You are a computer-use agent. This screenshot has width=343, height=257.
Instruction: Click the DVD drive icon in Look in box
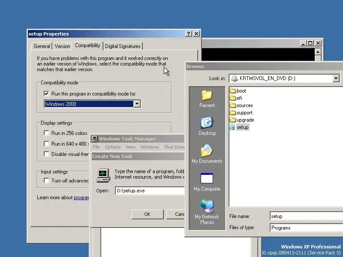(234, 78)
